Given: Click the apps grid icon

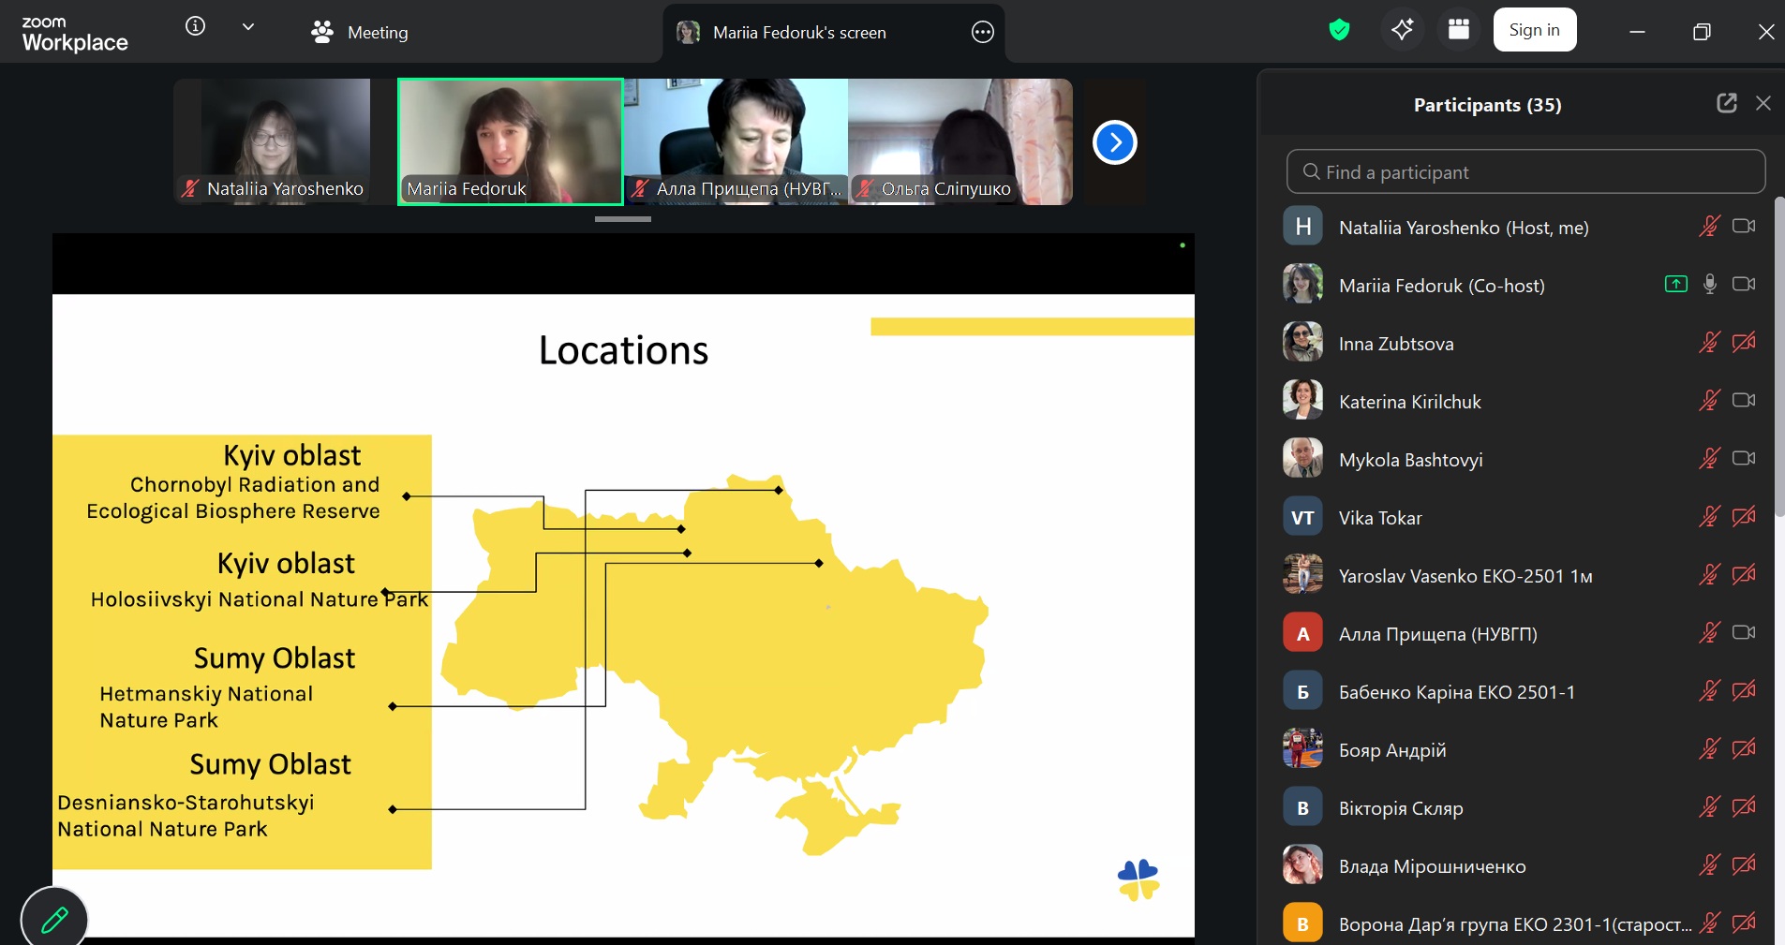Looking at the screenshot, I should coord(1459,30).
